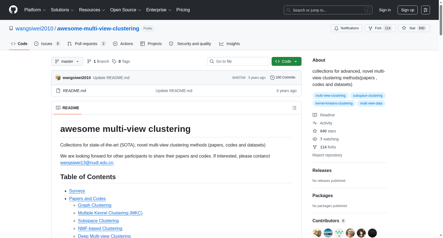Open the multi-view-data topic tag

[371, 103]
